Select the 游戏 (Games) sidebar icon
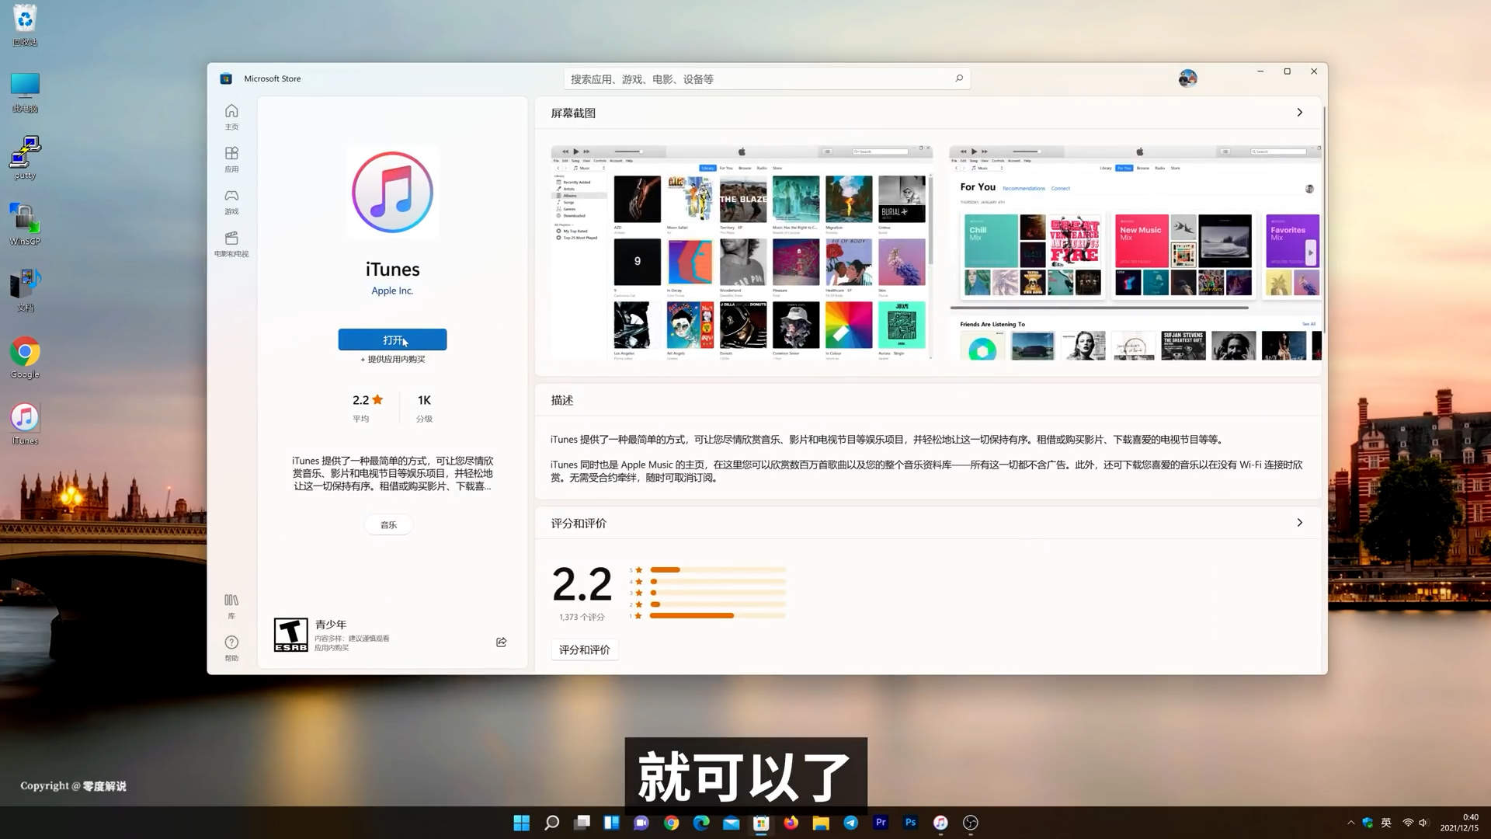Image resolution: width=1491 pixels, height=839 pixels. [x=231, y=202]
